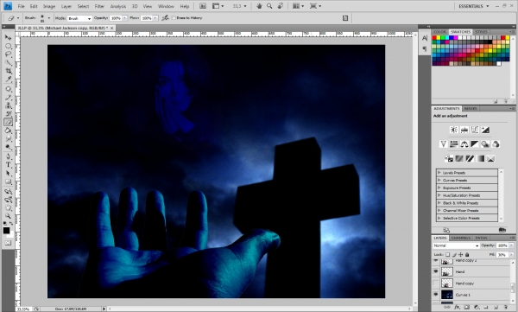
Task: Add an Invert adjustment
Action: [x=449, y=158]
